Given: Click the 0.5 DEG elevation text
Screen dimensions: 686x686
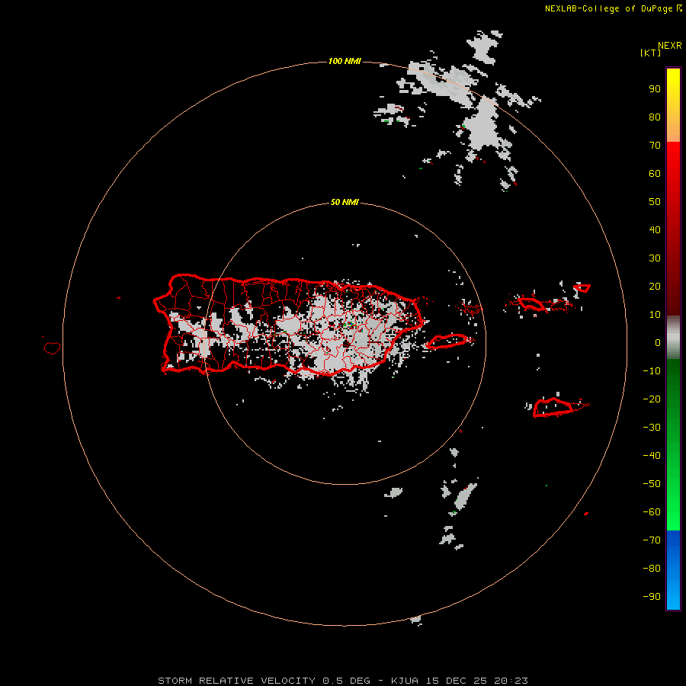Looking at the screenshot, I should [346, 681].
